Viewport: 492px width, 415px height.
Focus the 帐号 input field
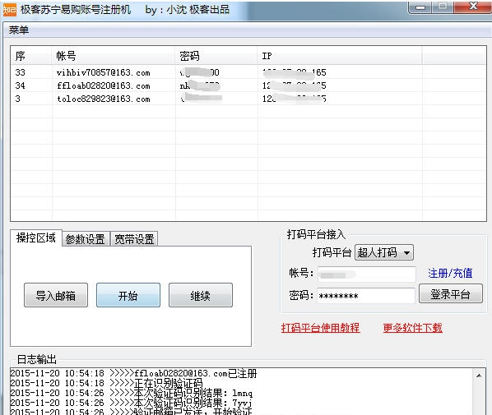click(366, 275)
